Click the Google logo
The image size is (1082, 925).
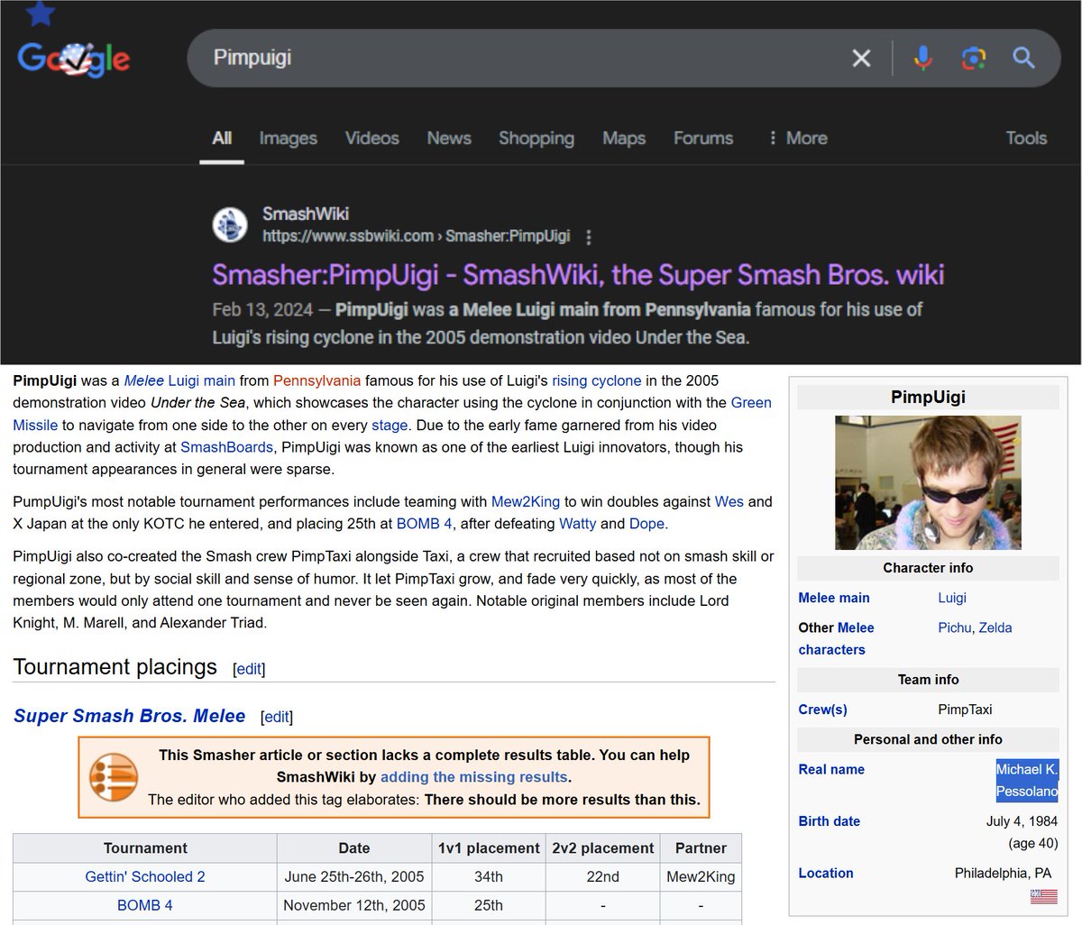pos(73,59)
